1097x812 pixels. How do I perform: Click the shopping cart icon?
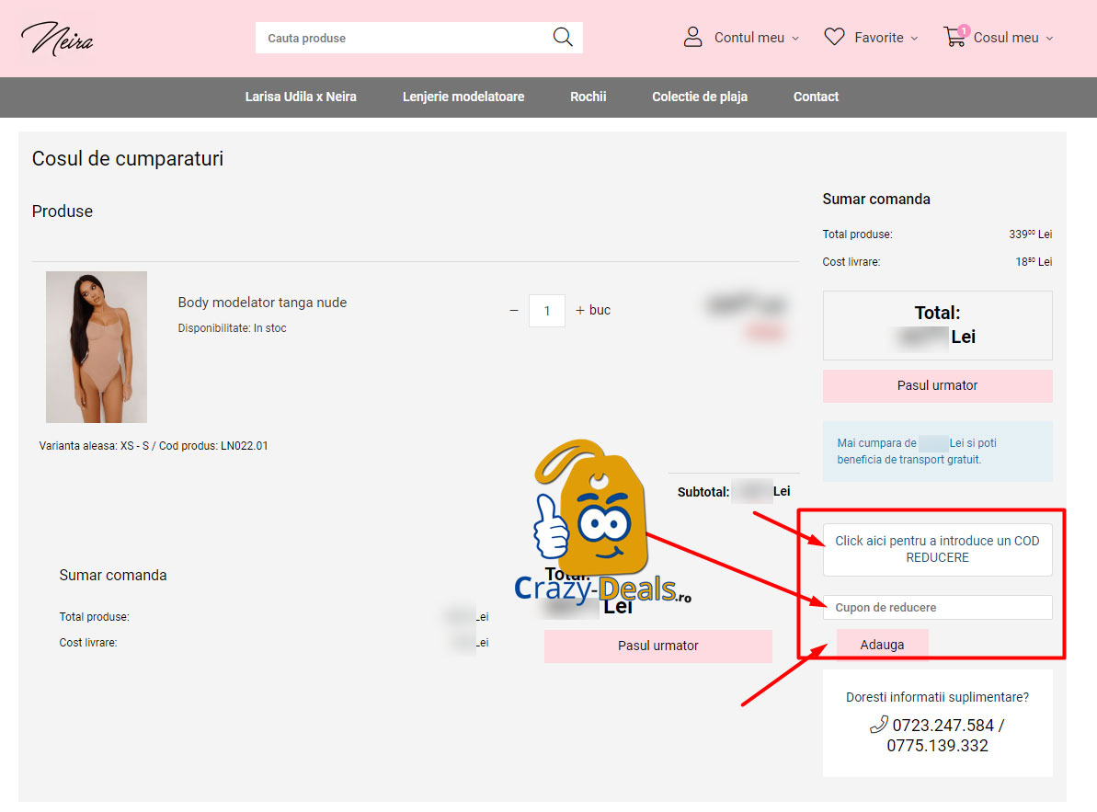[954, 38]
